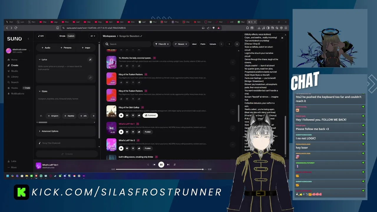The image size is (377, 212).
Task: Add a Persona
Action: point(66,48)
